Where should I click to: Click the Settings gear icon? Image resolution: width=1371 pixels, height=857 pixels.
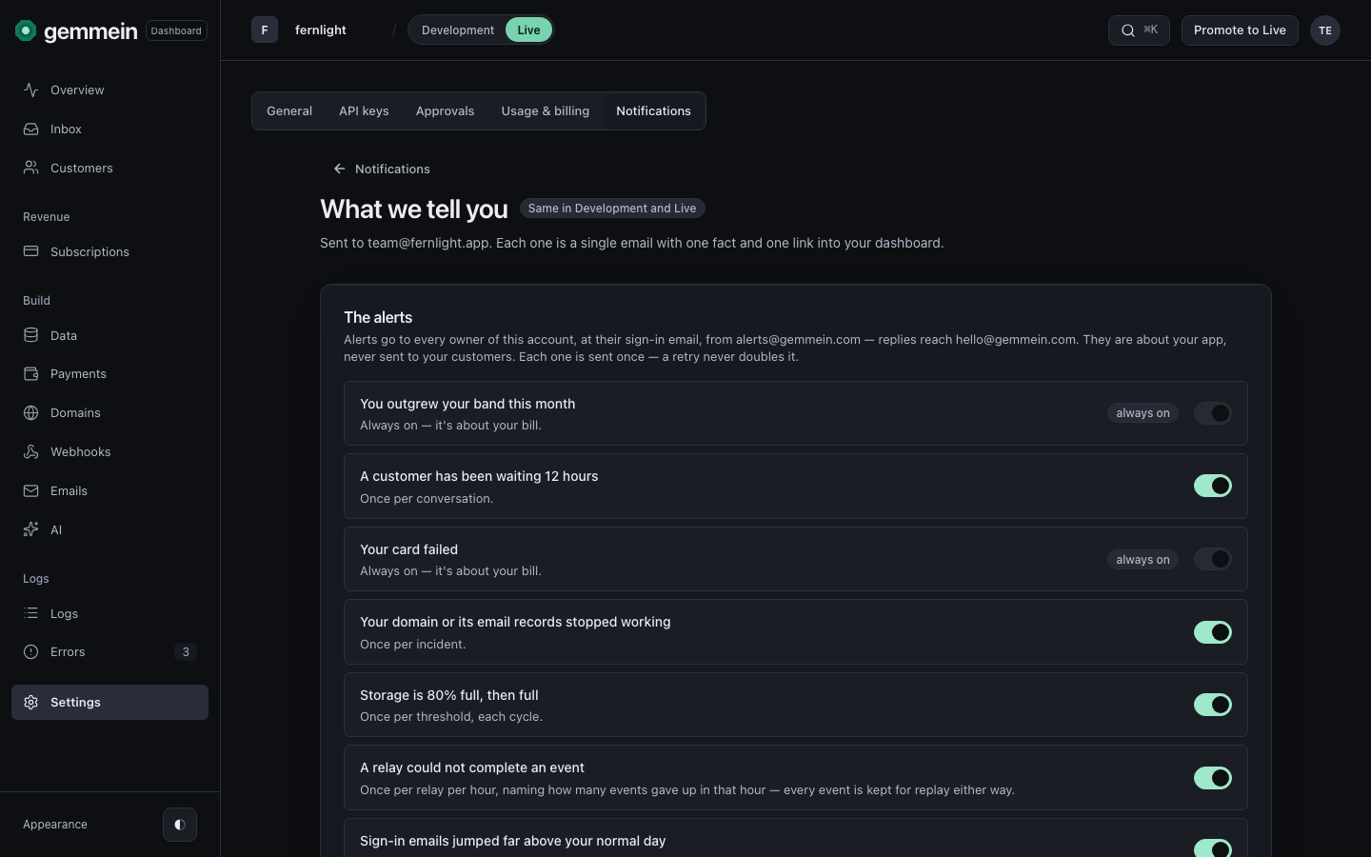click(31, 702)
